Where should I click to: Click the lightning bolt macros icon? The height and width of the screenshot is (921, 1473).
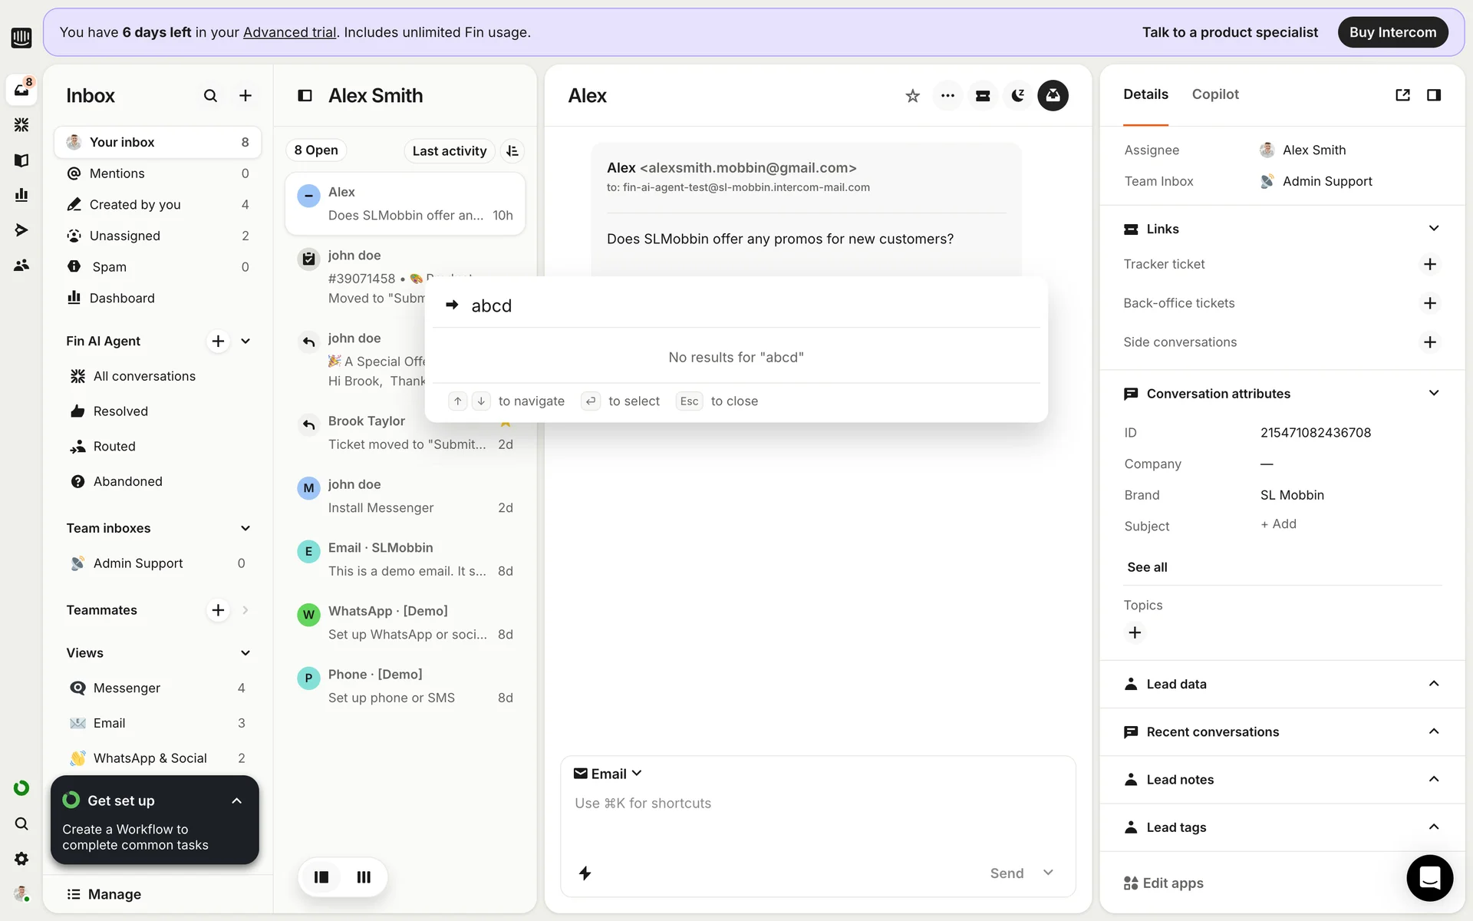pos(585,873)
